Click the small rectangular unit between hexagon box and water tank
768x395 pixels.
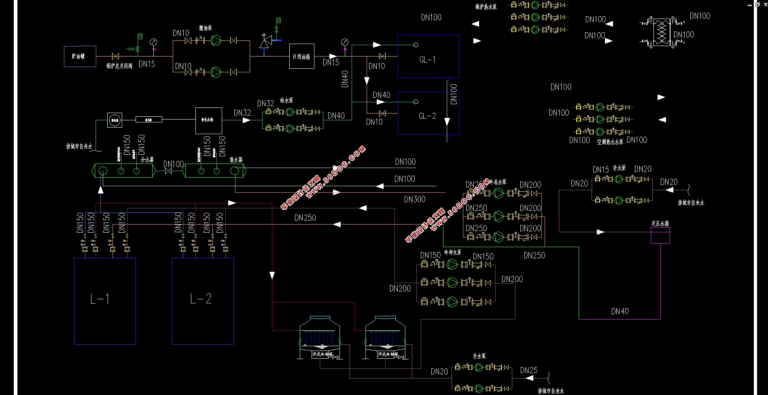(x=149, y=120)
